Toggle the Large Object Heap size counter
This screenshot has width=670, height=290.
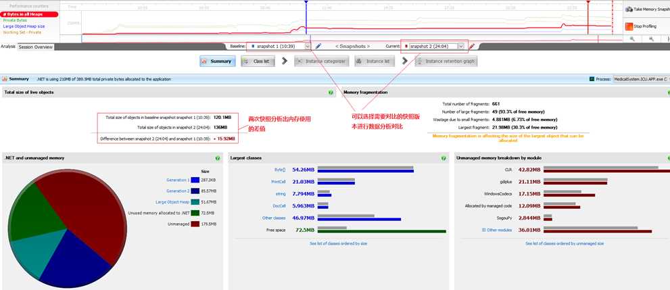click(x=24, y=26)
